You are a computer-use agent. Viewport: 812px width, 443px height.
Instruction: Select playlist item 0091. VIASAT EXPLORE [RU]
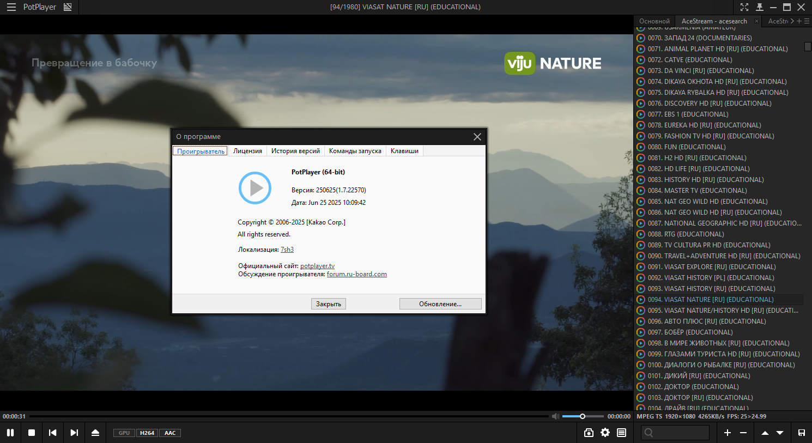click(719, 267)
